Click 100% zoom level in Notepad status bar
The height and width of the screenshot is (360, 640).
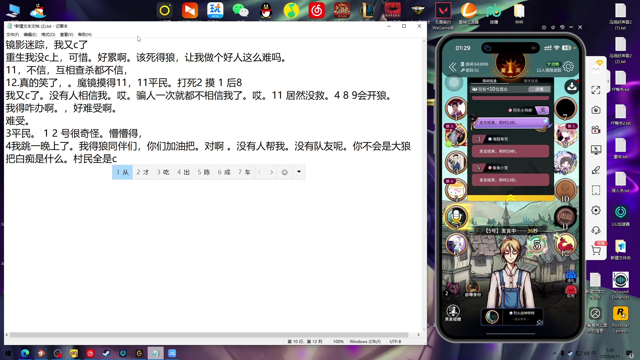coord(338,342)
